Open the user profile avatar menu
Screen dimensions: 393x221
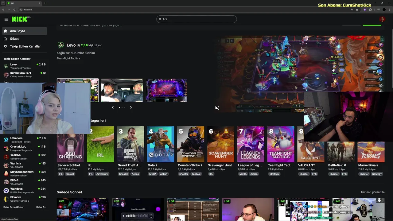coord(382,19)
